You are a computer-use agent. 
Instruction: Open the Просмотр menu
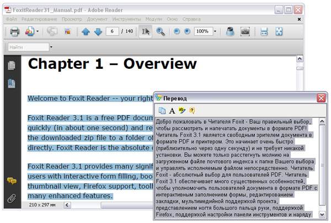pyautogui.click(x=72, y=19)
